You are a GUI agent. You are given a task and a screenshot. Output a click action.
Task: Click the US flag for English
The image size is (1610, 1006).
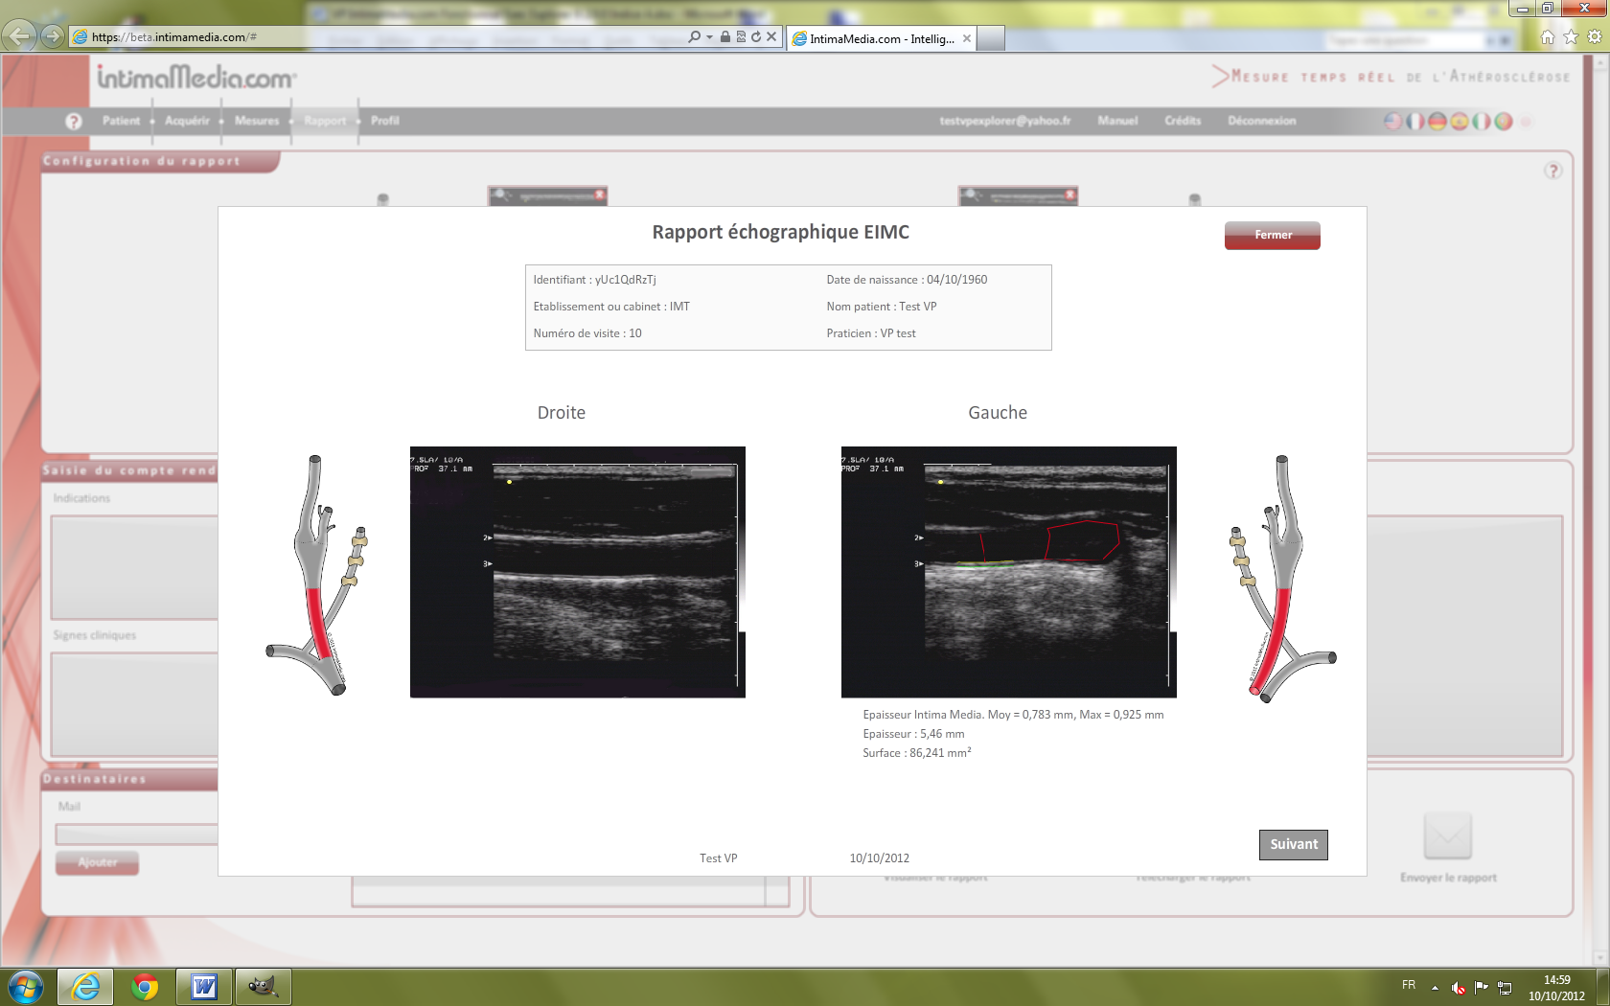coord(1392,122)
